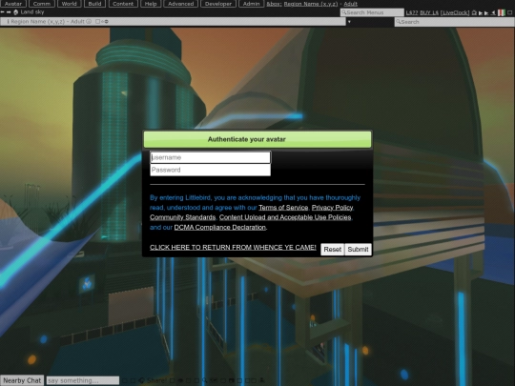
Task: Click the RETURN FROM WHENCE YE CAME link
Action: [233, 247]
